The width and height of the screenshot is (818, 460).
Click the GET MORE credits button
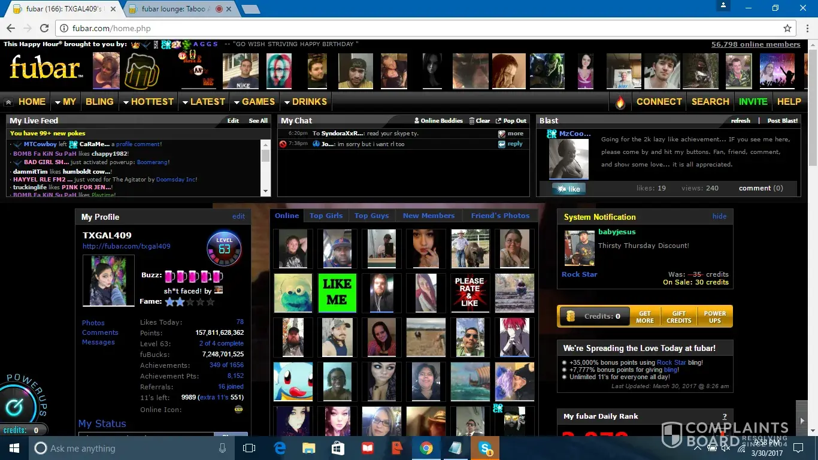645,316
